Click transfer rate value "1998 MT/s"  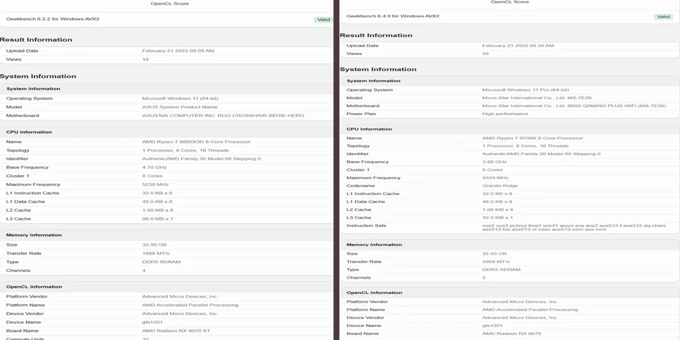[x=156, y=254]
